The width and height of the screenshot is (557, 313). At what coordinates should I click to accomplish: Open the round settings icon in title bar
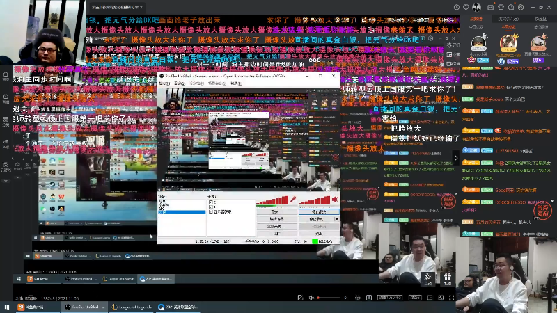pos(521,7)
